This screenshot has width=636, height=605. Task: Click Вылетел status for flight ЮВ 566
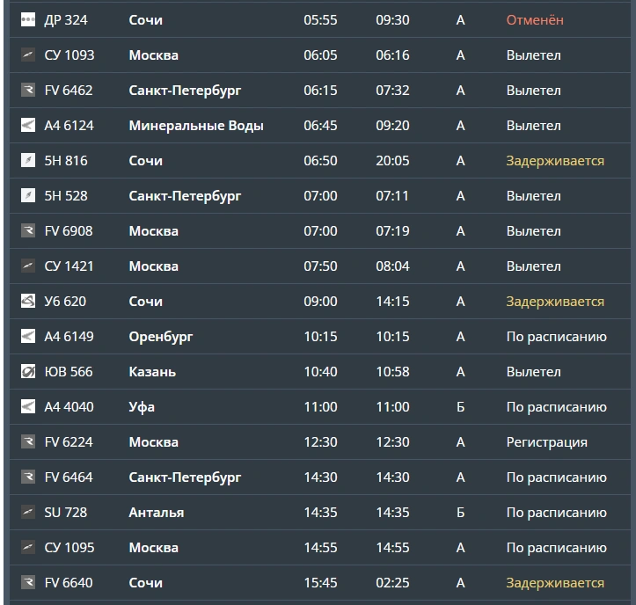click(533, 372)
